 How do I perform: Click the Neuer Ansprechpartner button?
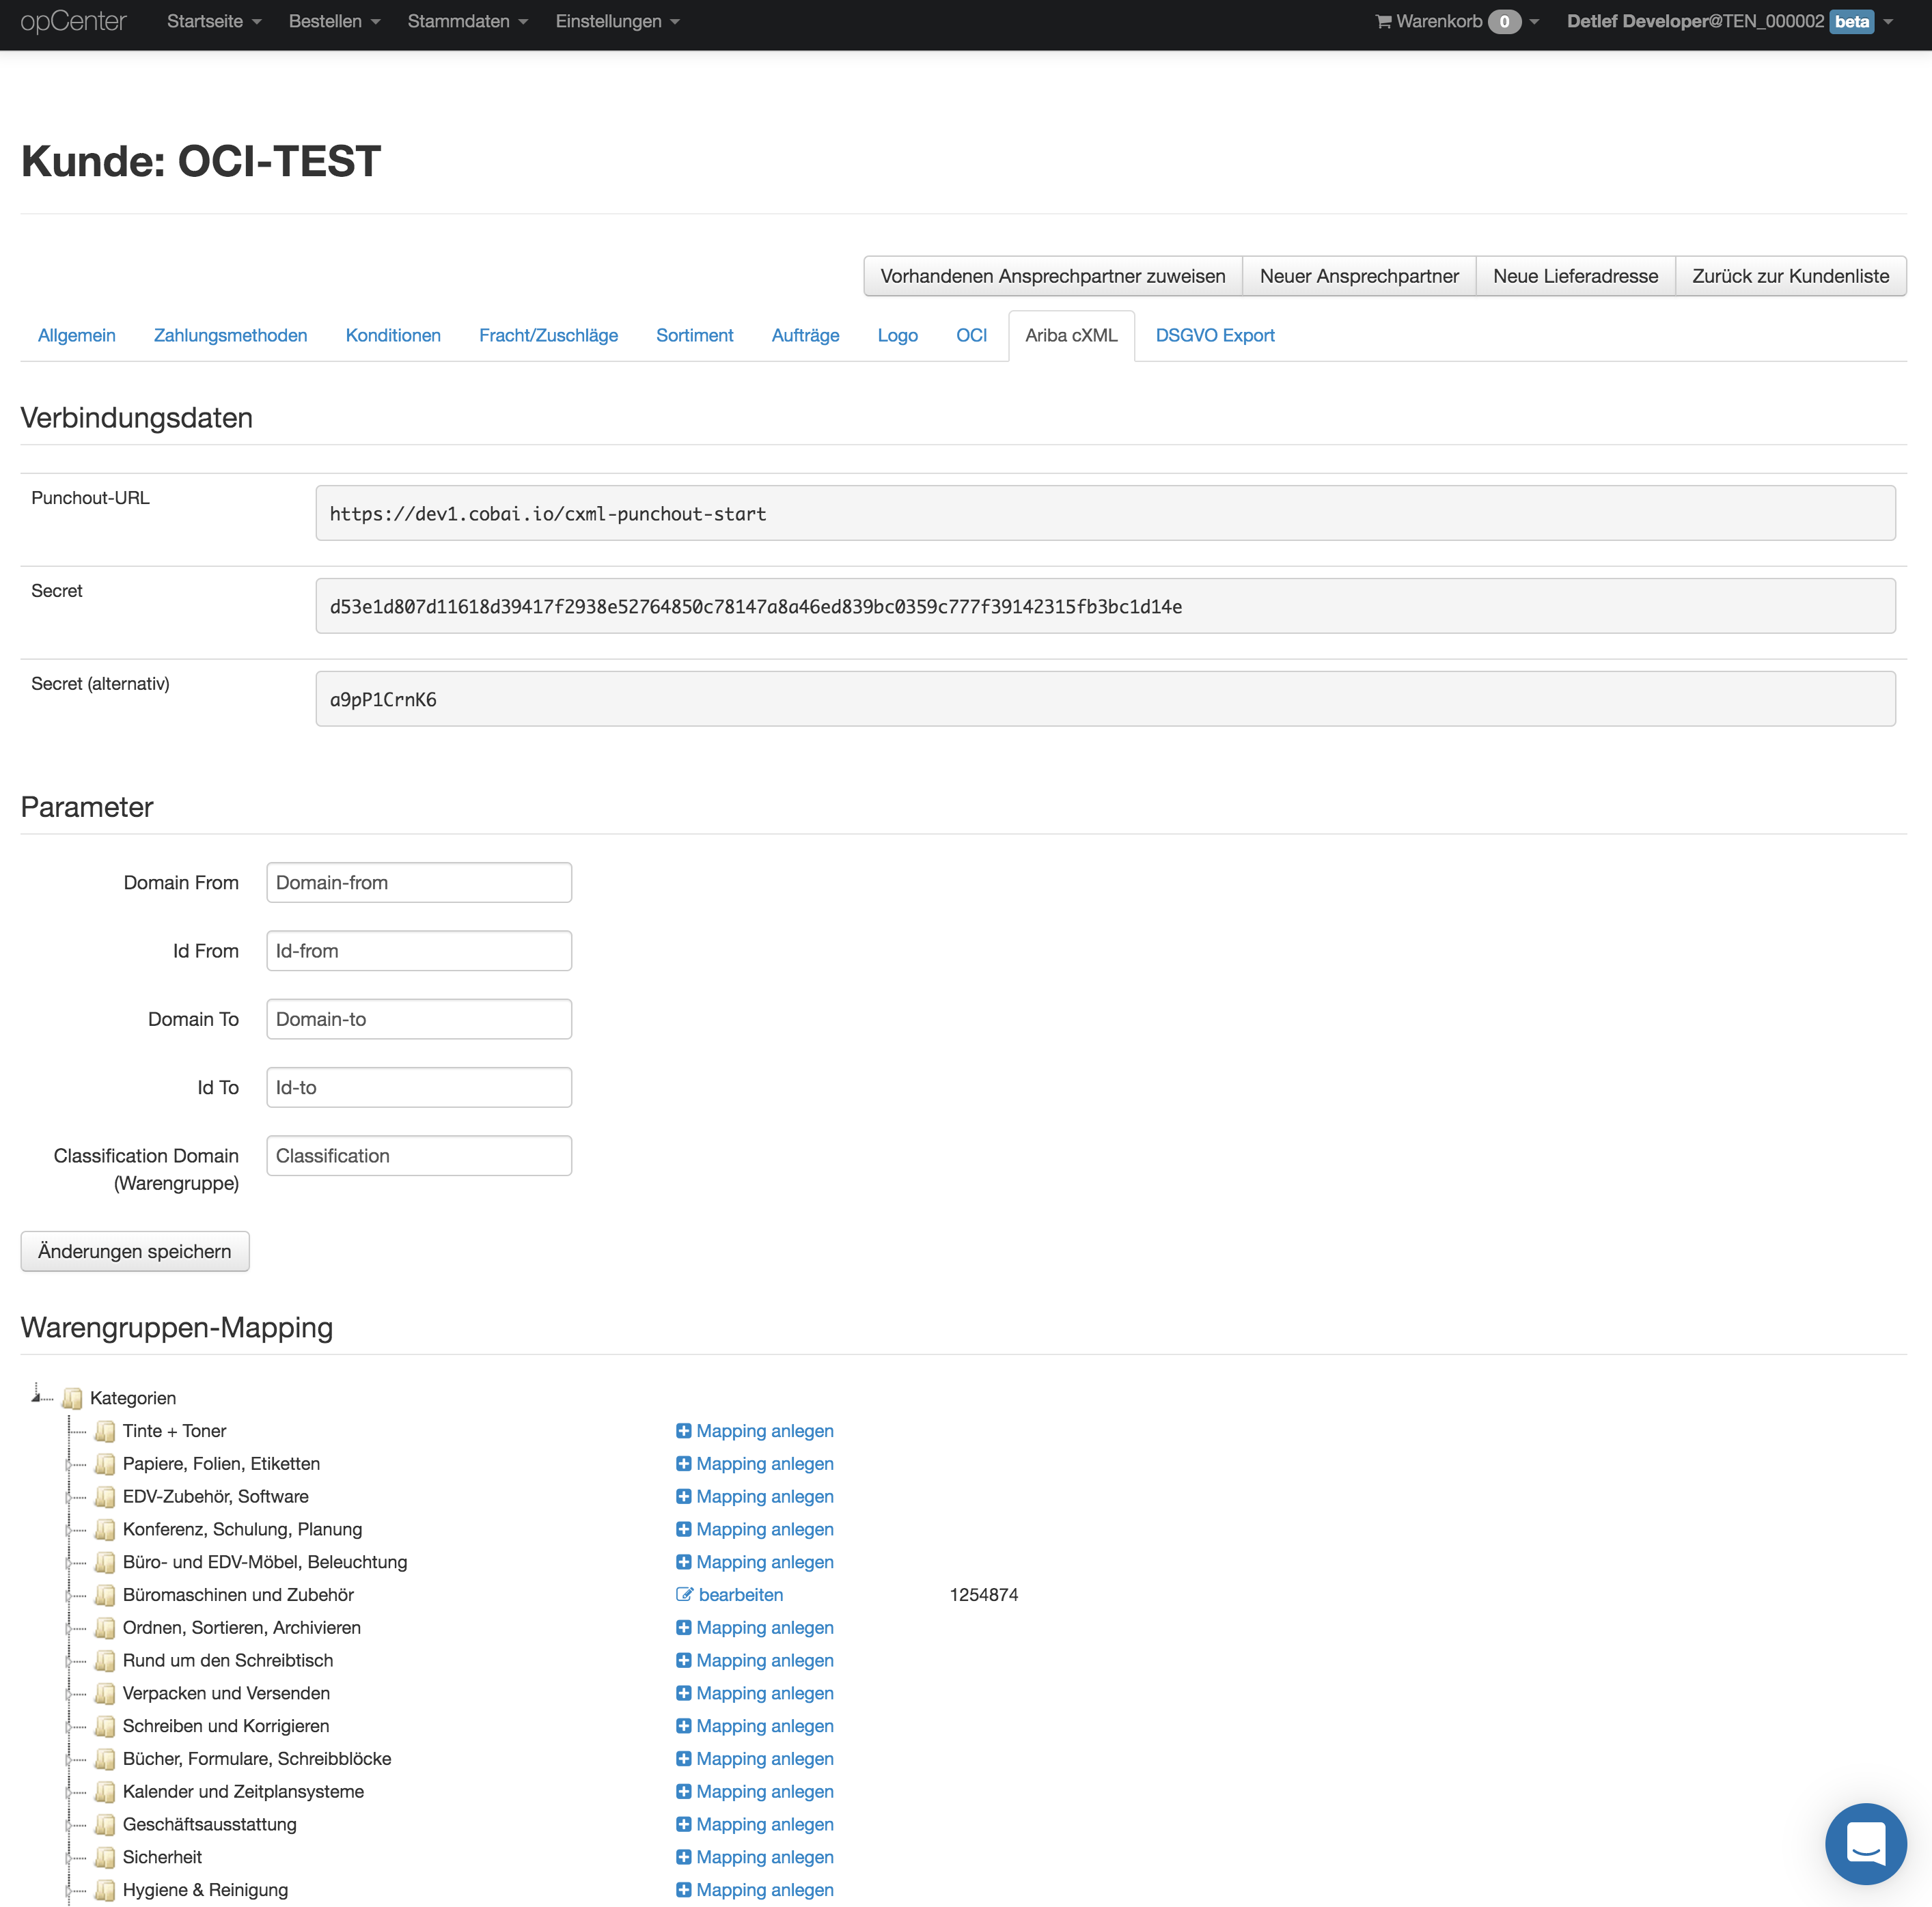1358,276
